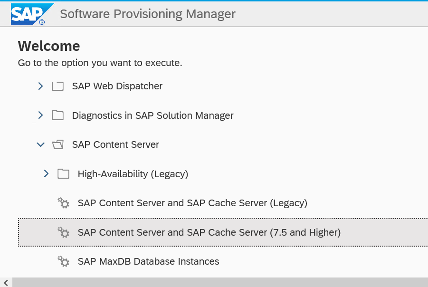The image size is (428, 287).
Task: Click the open folder icon beside SAP Content Server
Action: 57,144
